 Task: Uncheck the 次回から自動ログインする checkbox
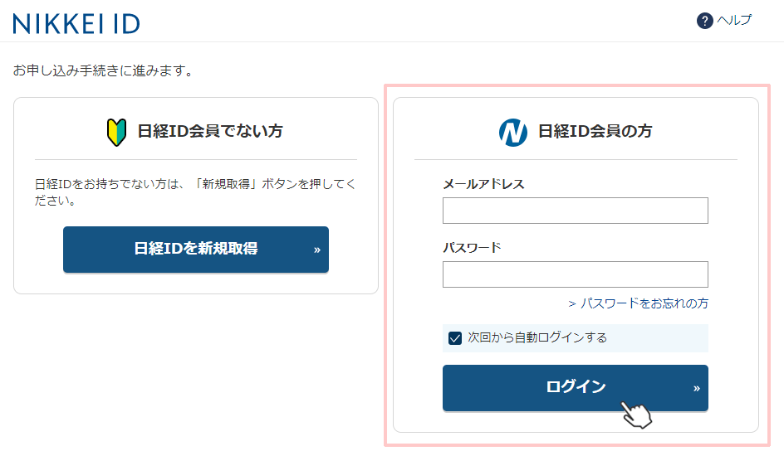(455, 338)
